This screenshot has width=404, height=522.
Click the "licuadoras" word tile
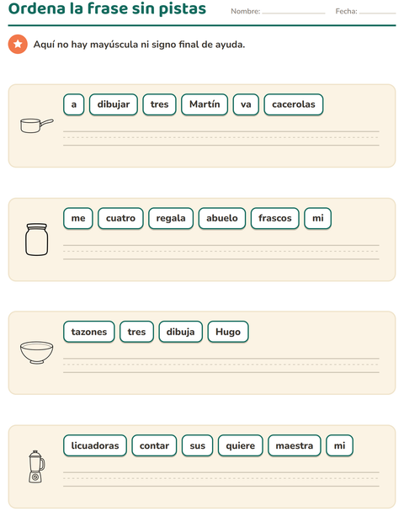coord(95,445)
